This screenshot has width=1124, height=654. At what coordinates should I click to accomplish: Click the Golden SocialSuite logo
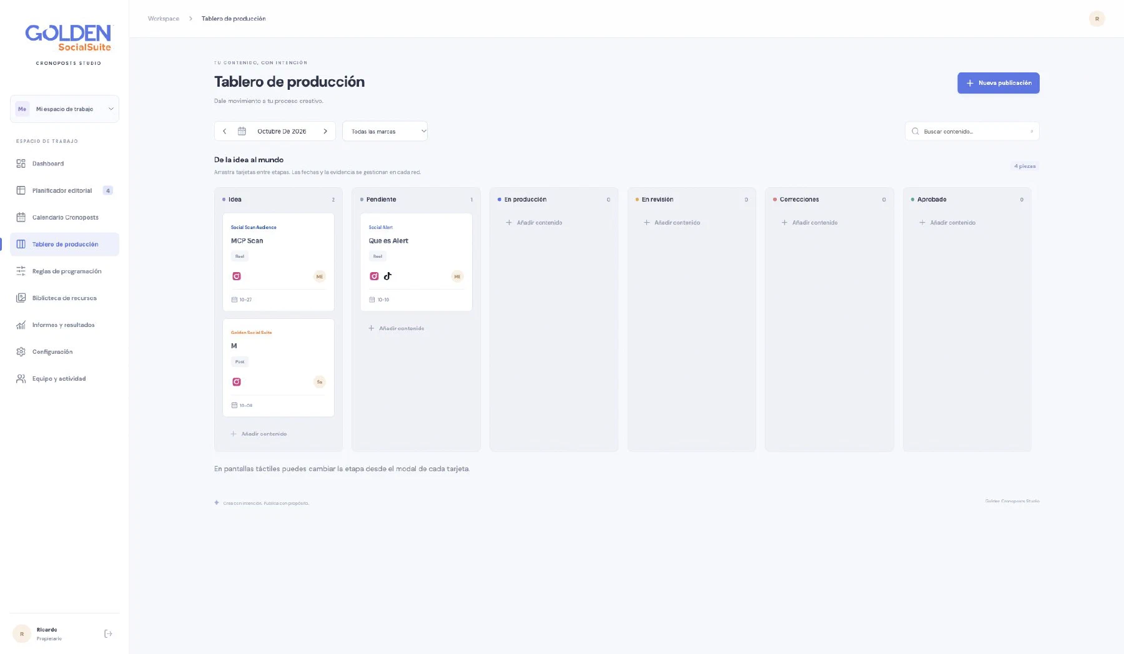(x=68, y=38)
